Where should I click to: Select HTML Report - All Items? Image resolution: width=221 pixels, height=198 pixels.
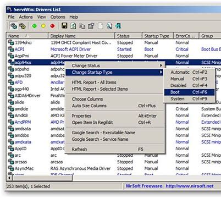[x=115, y=82]
